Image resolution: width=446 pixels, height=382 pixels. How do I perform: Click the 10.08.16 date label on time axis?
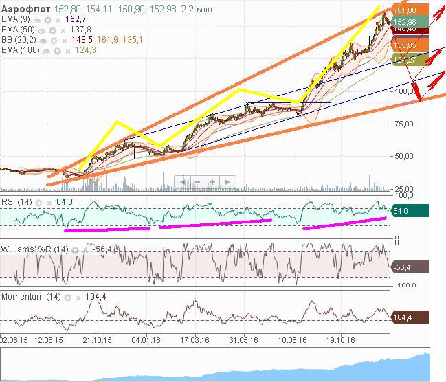click(292, 340)
